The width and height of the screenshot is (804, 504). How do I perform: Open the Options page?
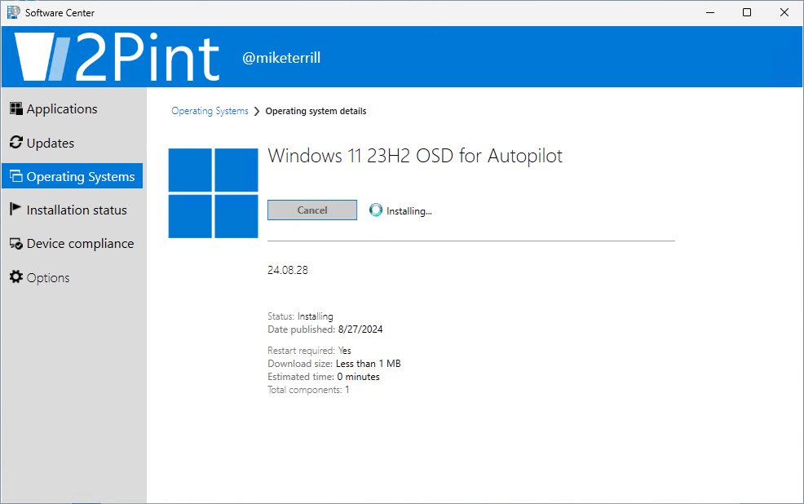point(72,277)
